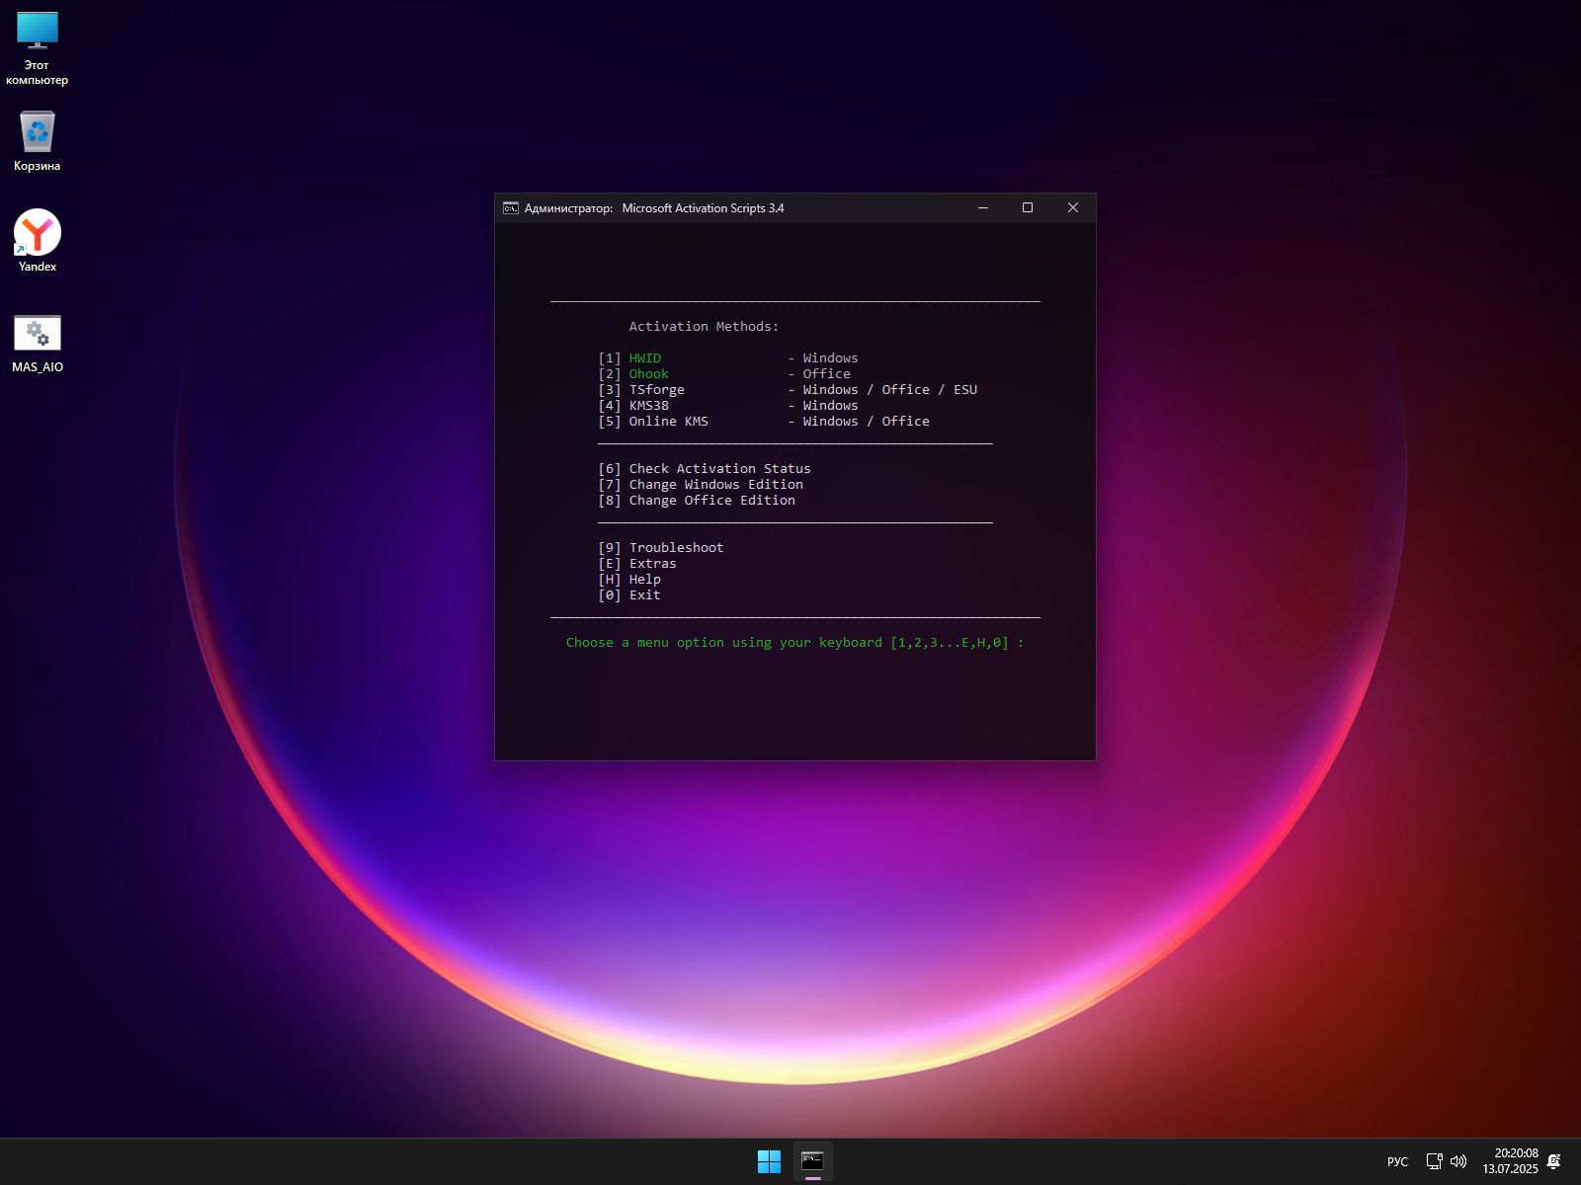Click the green Ohook option text
The height and width of the screenshot is (1185, 1581).
tap(649, 374)
